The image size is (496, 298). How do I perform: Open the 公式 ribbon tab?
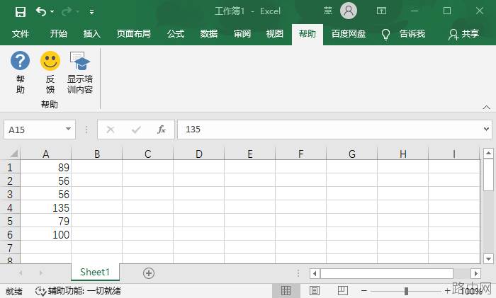coord(176,33)
